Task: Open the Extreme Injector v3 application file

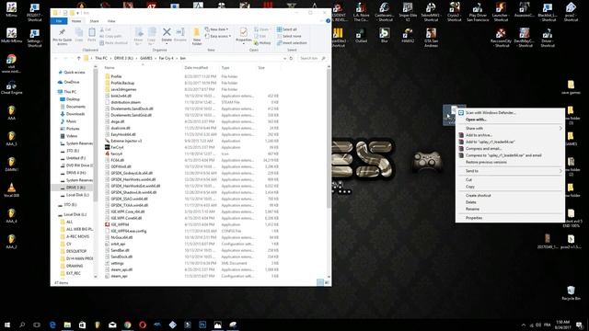Action: (126, 141)
